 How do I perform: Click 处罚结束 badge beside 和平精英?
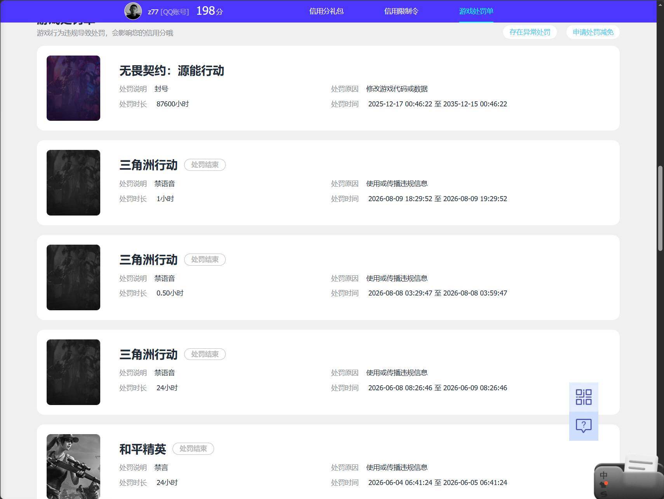(193, 449)
